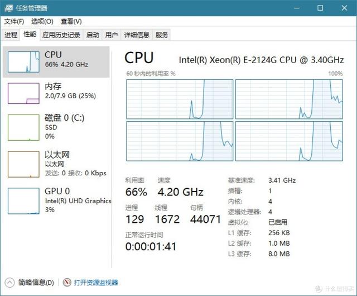Click the top-left CPU core graph
Screen dimensions: 357x296
coord(180,99)
